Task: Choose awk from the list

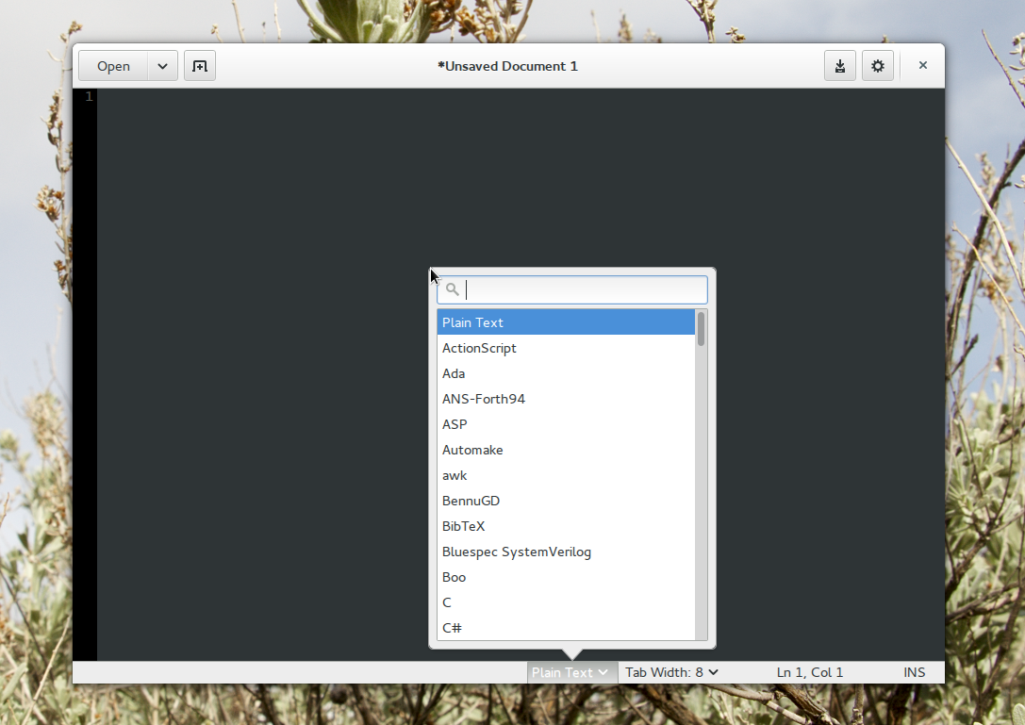Action: [455, 475]
